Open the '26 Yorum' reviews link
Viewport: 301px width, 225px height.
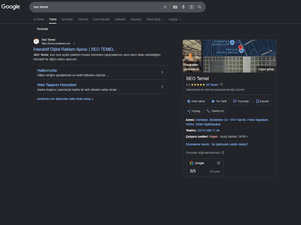click(212, 85)
